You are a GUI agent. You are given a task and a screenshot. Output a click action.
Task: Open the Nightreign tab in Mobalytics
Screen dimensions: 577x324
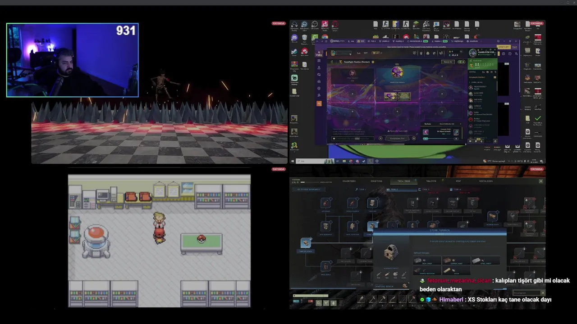click(x=457, y=41)
